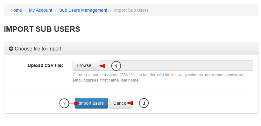Select the Import Sub Users breadcrumb text
Image resolution: width=261 pixels, height=126 pixels.
(131, 10)
